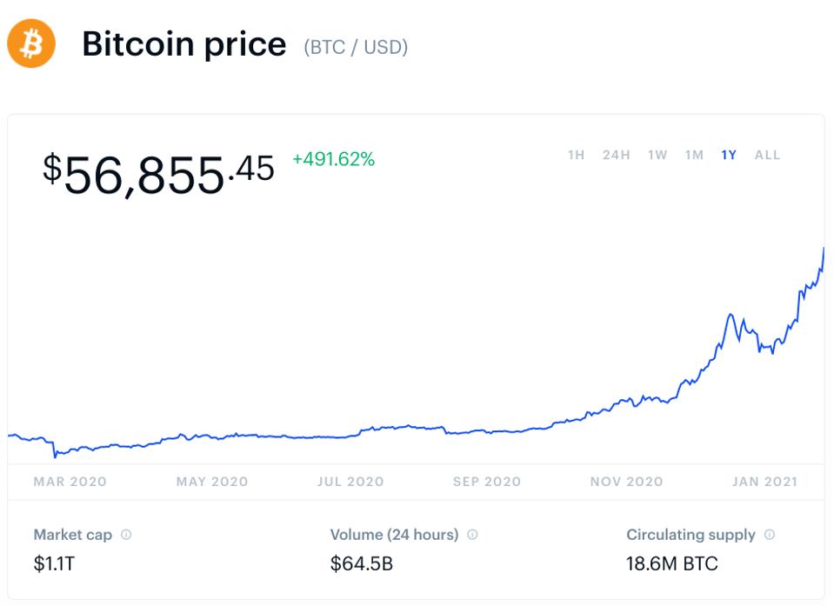The width and height of the screenshot is (834, 606).
Task: Click the $1.1T market cap value
Action: pos(56,563)
